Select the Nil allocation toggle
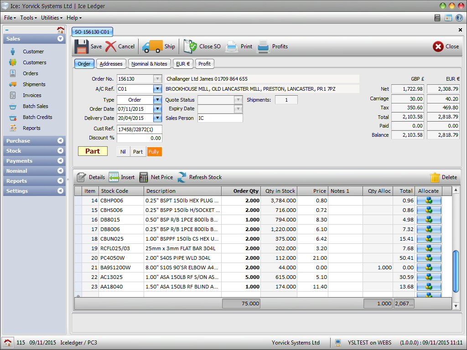The height and width of the screenshot is (350, 467). [x=123, y=152]
